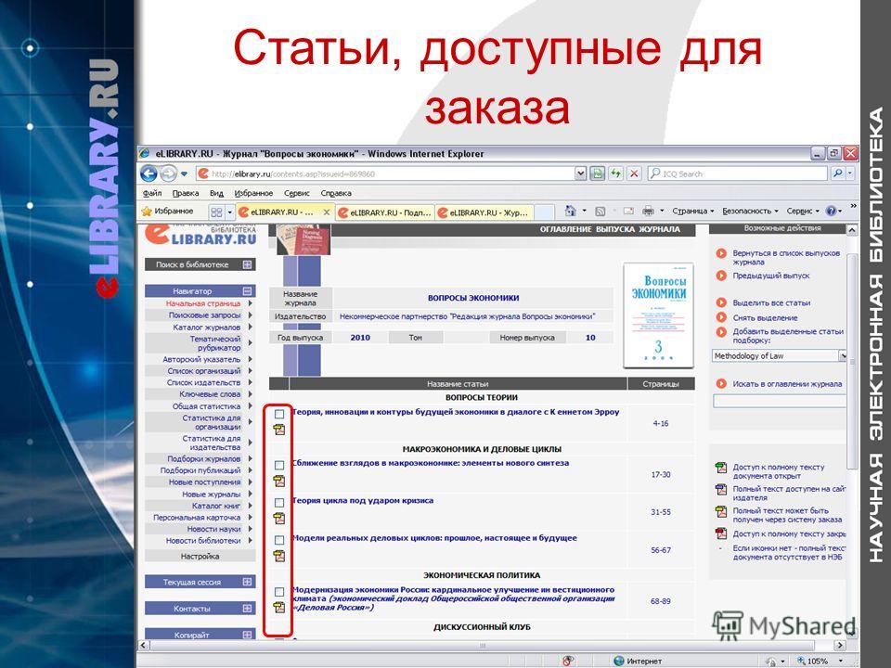This screenshot has height=668, width=891.
Task: Click Выделить все статьи link
Action: coord(771,302)
